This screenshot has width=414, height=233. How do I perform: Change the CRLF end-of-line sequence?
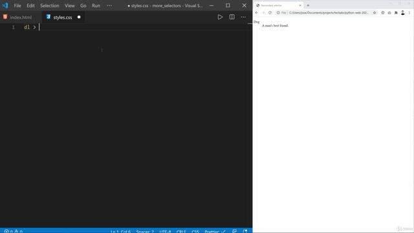181,231
